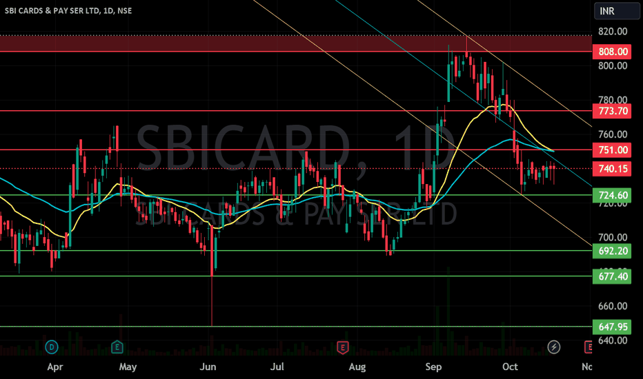This screenshot has height=379, width=643.
Task: Click the 820.00 price axis value
Action: coord(613,32)
